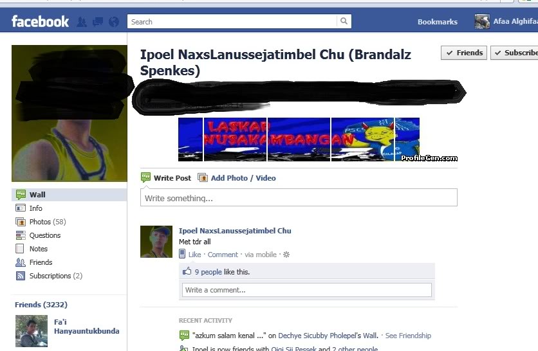
Task: Click the Write something status box
Action: pos(299,198)
